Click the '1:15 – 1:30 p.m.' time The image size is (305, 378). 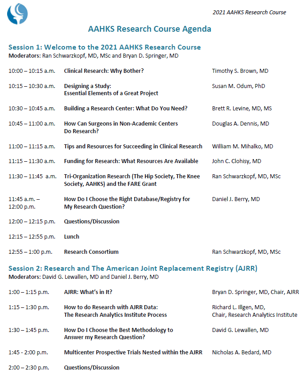click(x=29, y=307)
